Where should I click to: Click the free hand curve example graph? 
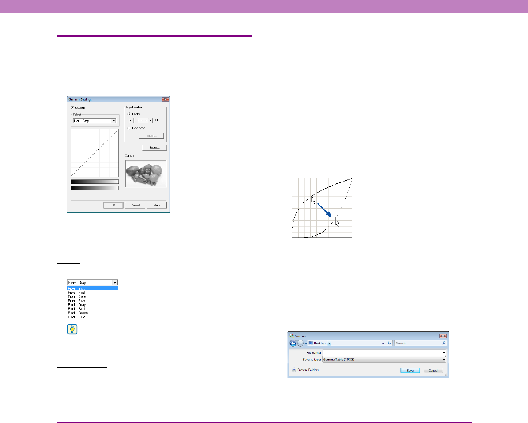click(x=322, y=208)
